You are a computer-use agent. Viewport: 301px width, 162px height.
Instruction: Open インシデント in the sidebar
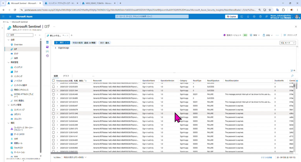click(18, 67)
